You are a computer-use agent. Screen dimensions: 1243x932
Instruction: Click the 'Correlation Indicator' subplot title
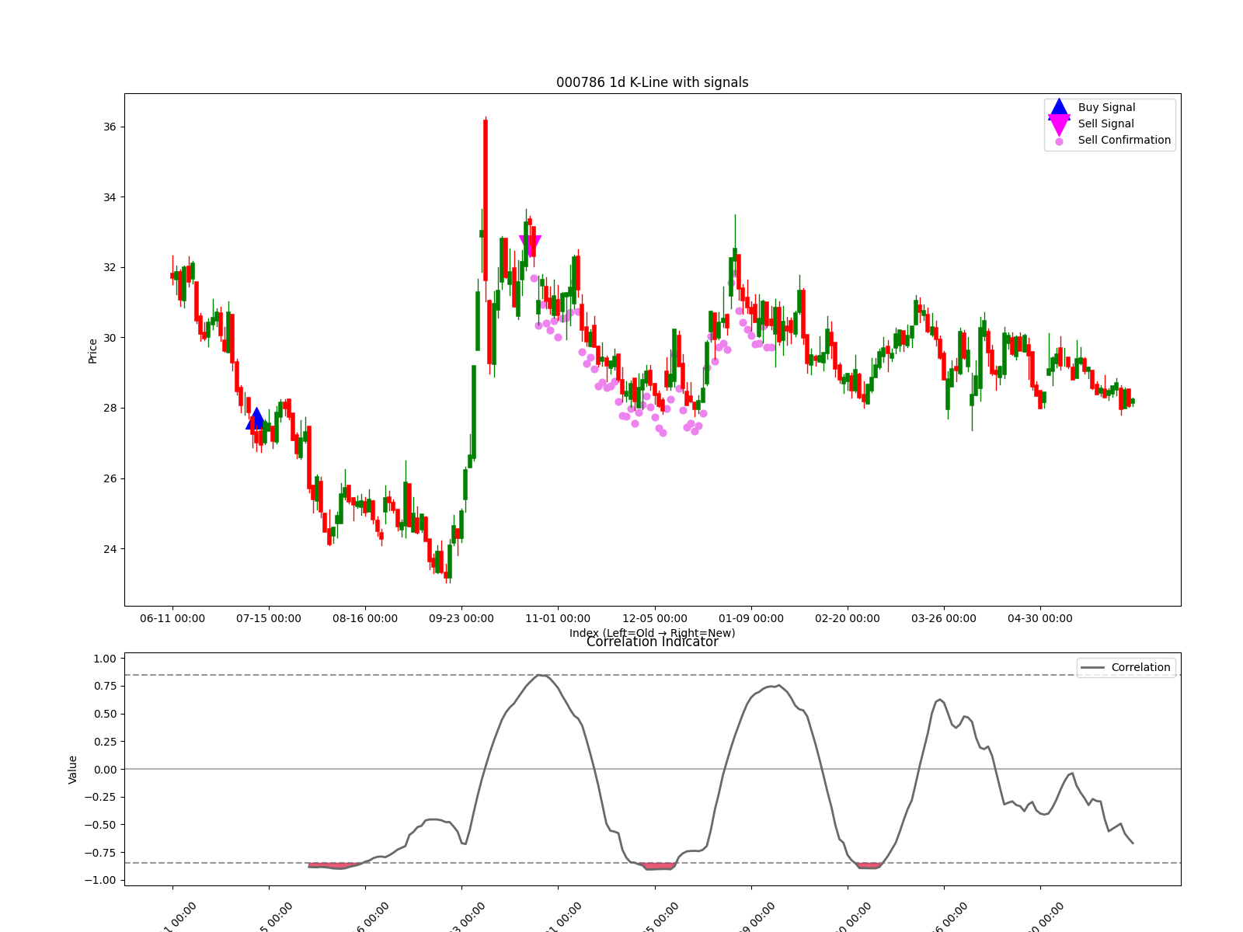tap(653, 642)
